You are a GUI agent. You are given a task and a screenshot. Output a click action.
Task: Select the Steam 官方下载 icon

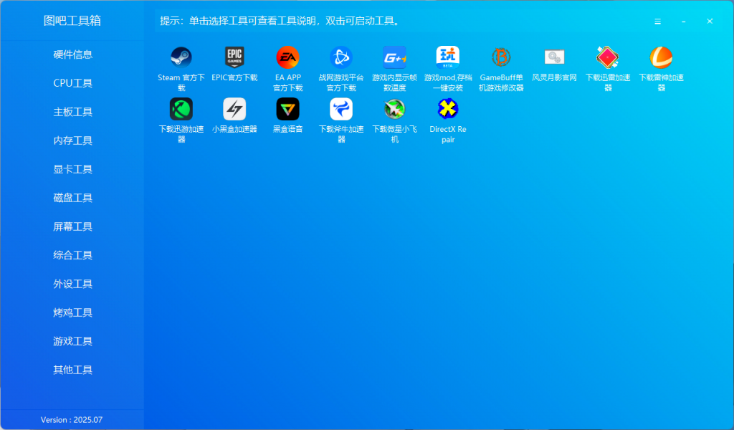pos(181,57)
